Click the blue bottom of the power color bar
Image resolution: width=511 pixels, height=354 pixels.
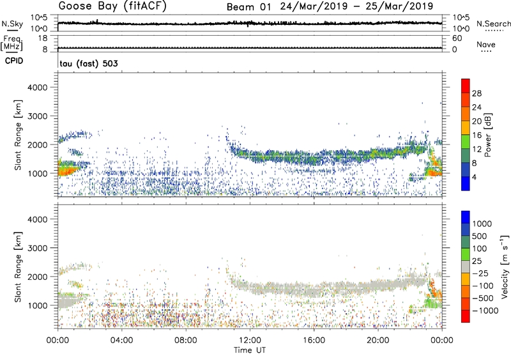click(x=466, y=183)
